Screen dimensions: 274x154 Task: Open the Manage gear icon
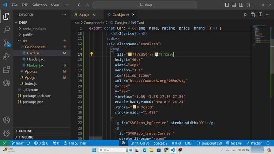pyautogui.click(x=6, y=133)
